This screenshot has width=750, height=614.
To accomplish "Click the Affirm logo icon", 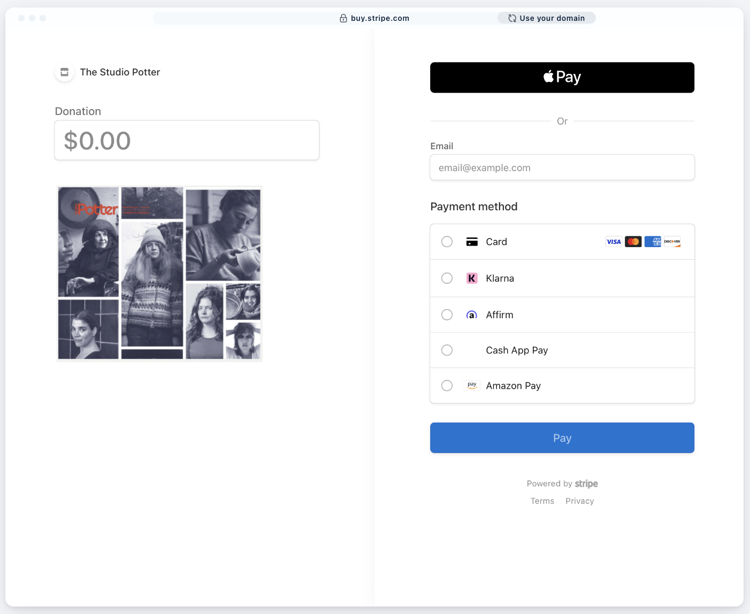I will point(472,315).
